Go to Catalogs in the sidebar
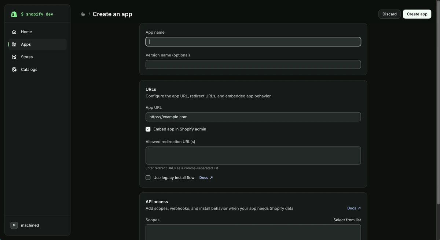 click(x=37, y=69)
